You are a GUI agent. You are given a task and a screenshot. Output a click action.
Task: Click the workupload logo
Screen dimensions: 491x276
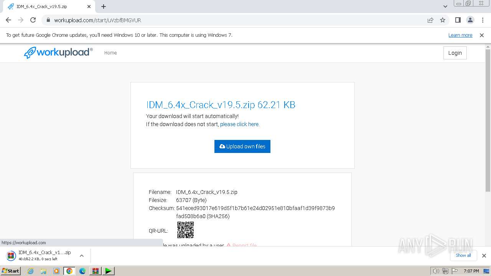[x=58, y=53]
